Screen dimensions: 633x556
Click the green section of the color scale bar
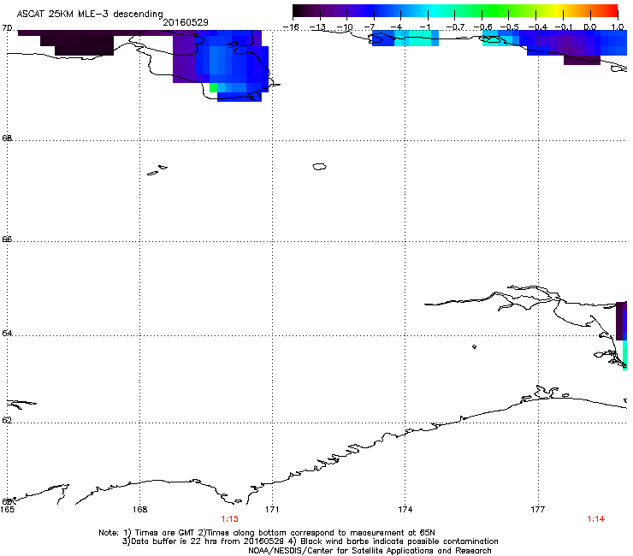pyautogui.click(x=496, y=11)
